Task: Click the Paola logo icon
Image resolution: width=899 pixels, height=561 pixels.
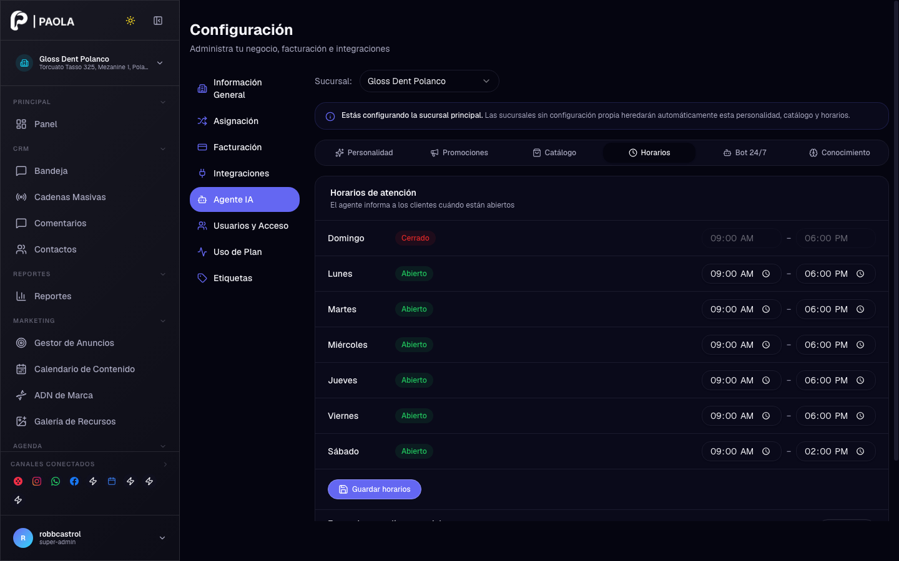Action: (19, 21)
